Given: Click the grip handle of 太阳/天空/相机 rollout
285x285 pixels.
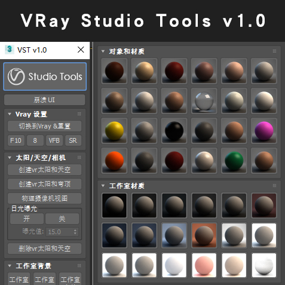Looking at the screenshot, I should (x=79, y=158).
